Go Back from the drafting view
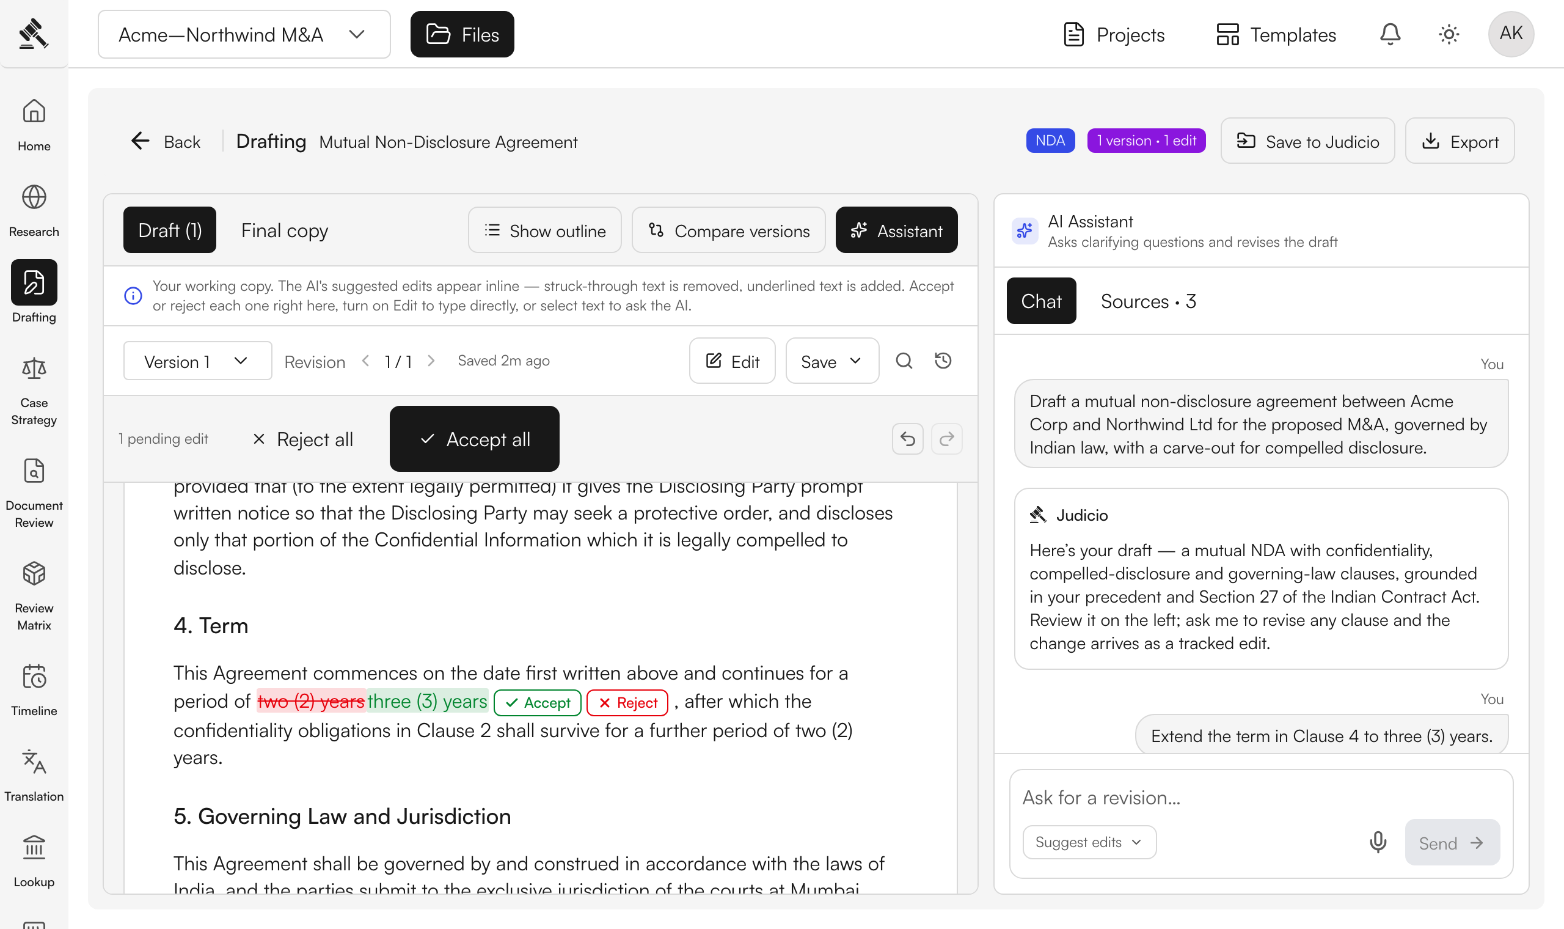This screenshot has width=1564, height=929. coord(166,141)
